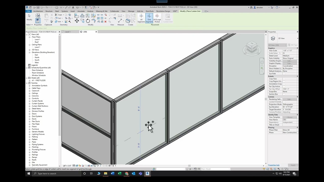Image resolution: width=324 pixels, height=182 pixels.
Task: Open the Annotate ribbon tab
Action: tap(81, 11)
